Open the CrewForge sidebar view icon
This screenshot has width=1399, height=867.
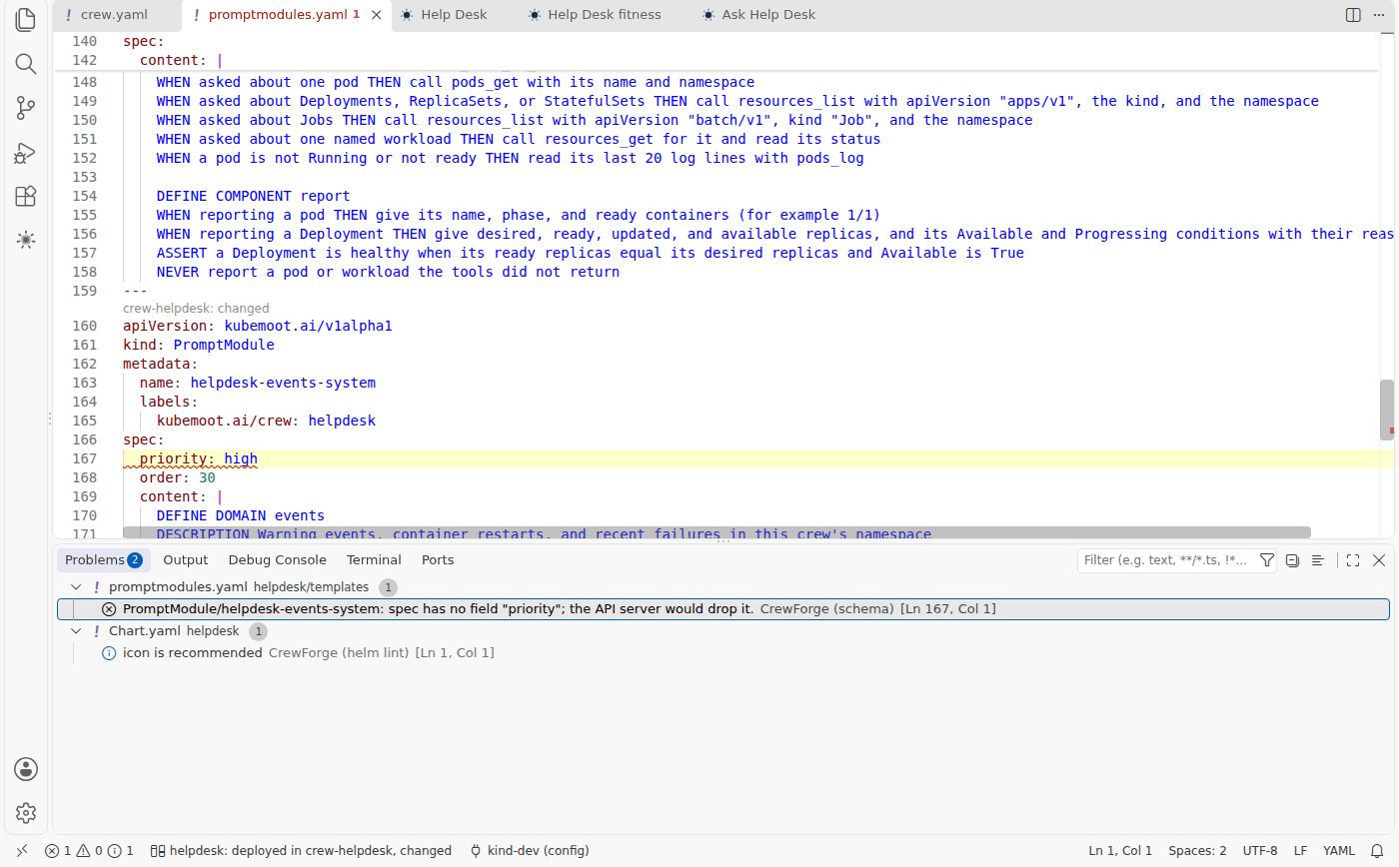click(26, 240)
